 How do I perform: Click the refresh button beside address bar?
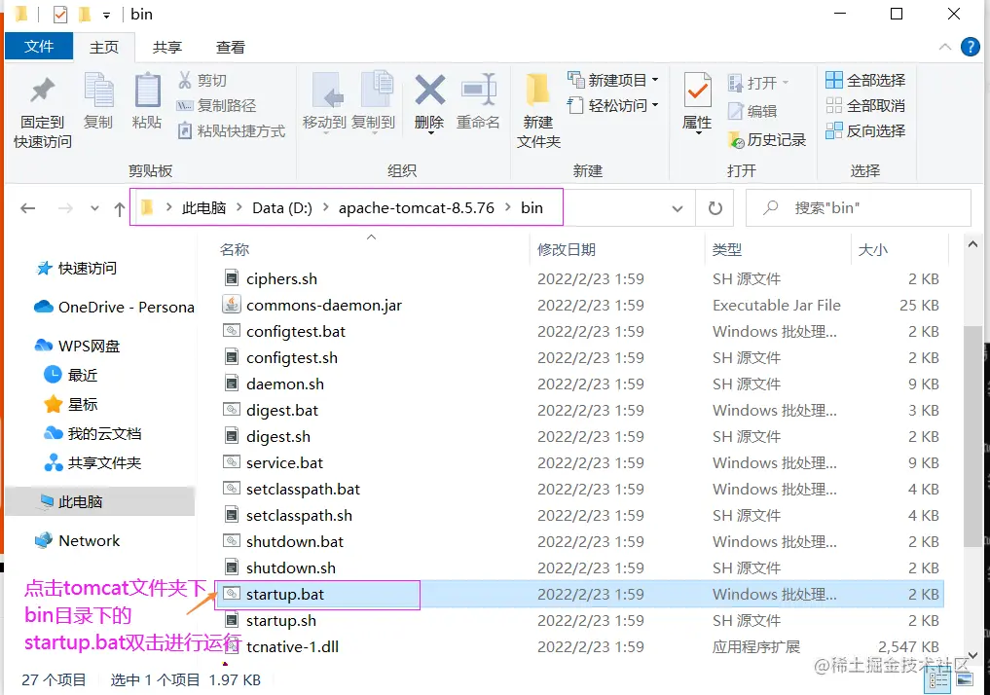click(715, 206)
